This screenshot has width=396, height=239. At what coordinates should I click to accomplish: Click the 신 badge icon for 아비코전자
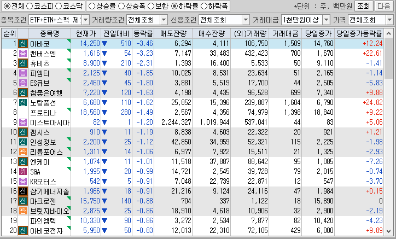[23, 231]
